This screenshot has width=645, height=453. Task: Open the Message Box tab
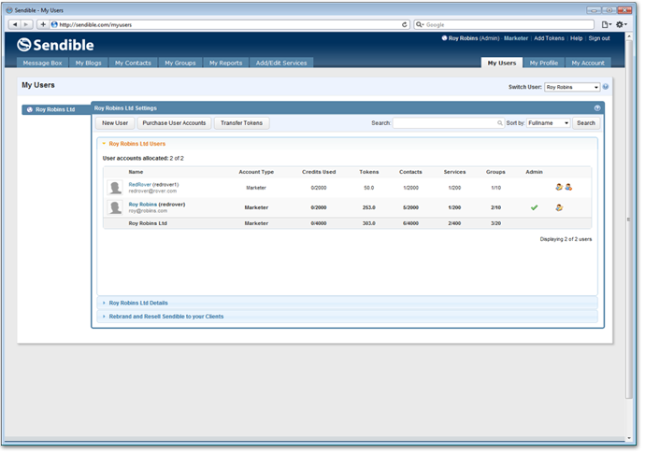pos(42,63)
